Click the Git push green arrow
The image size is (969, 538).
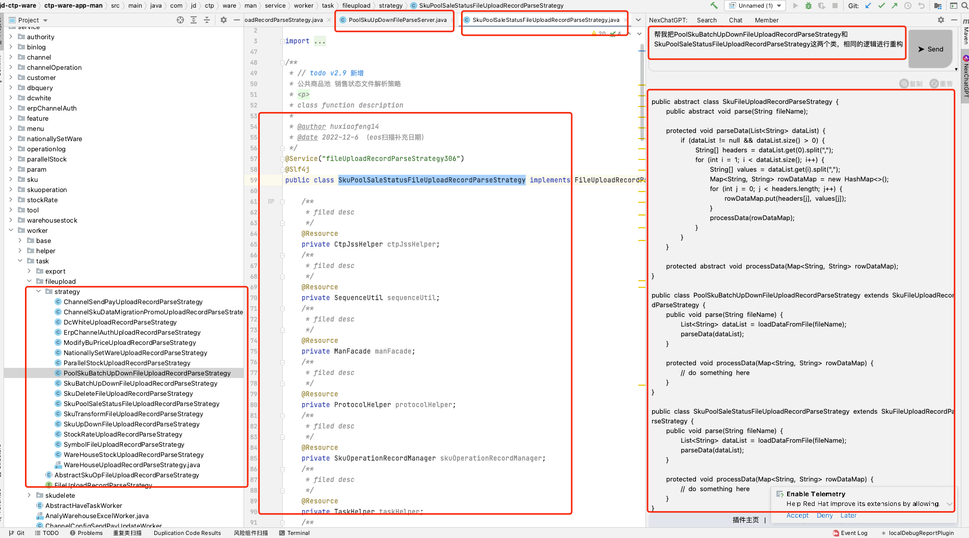point(895,6)
